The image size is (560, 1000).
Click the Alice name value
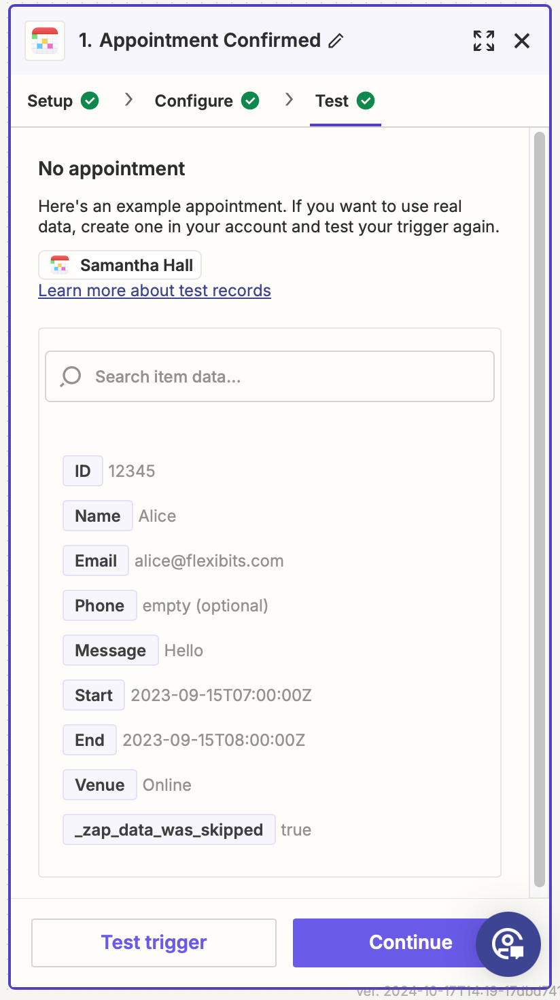(x=157, y=516)
